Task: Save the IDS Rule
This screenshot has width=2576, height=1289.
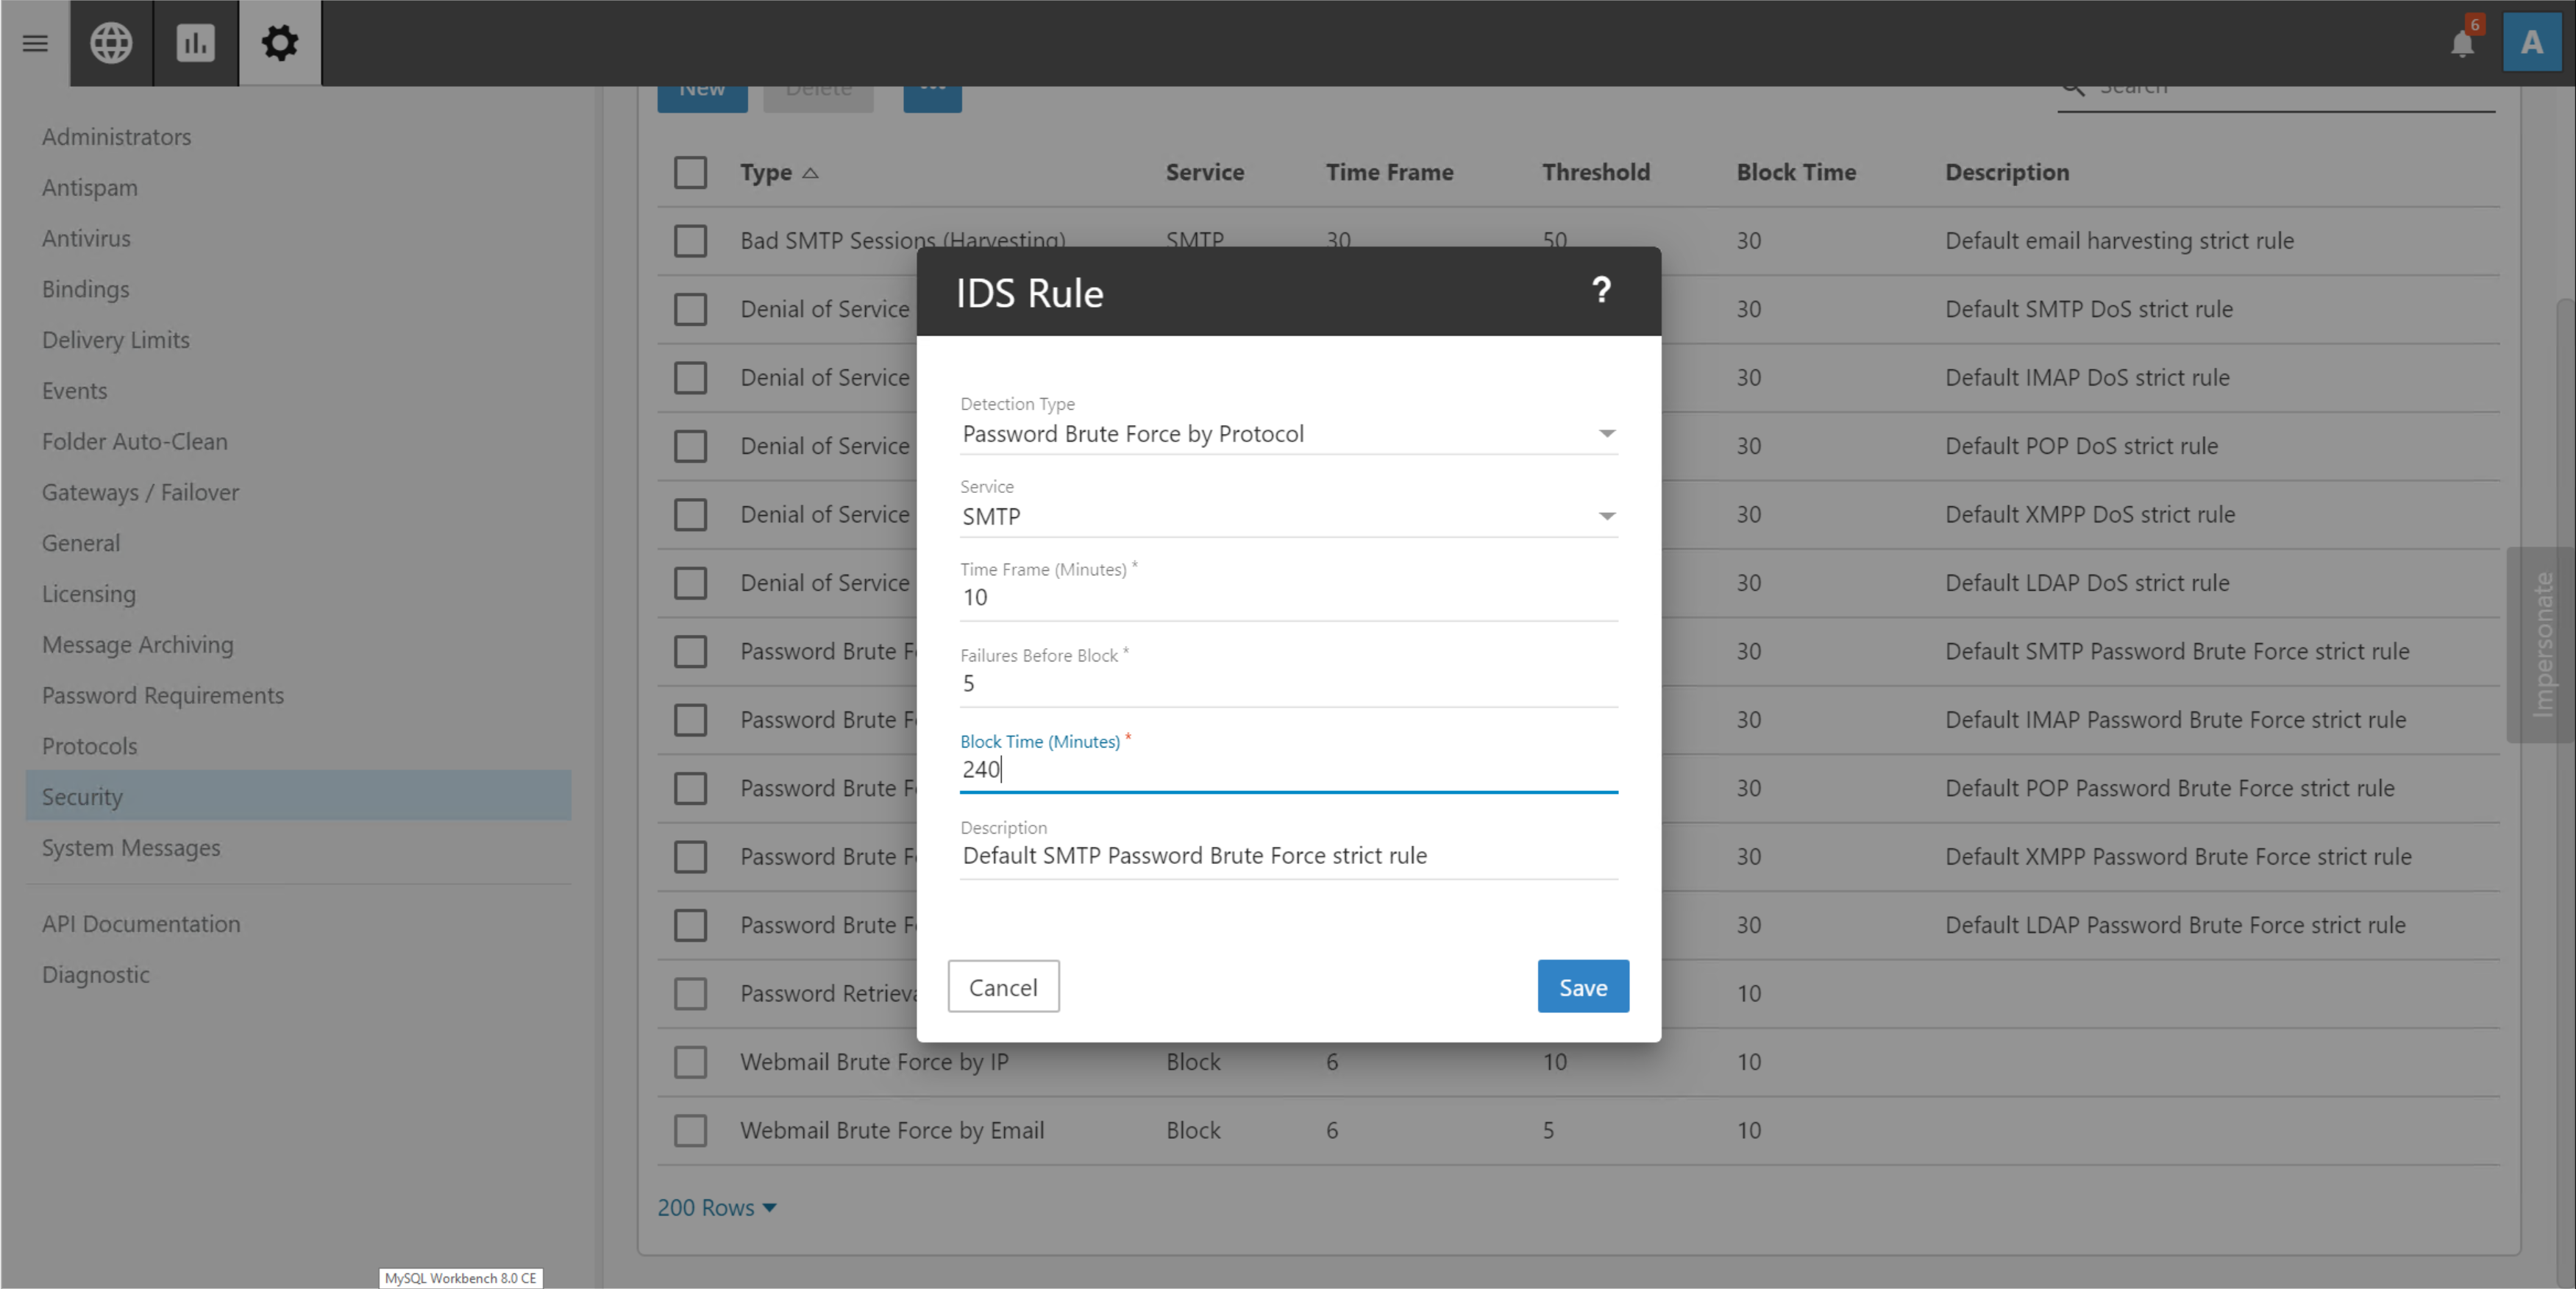Action: [x=1582, y=987]
